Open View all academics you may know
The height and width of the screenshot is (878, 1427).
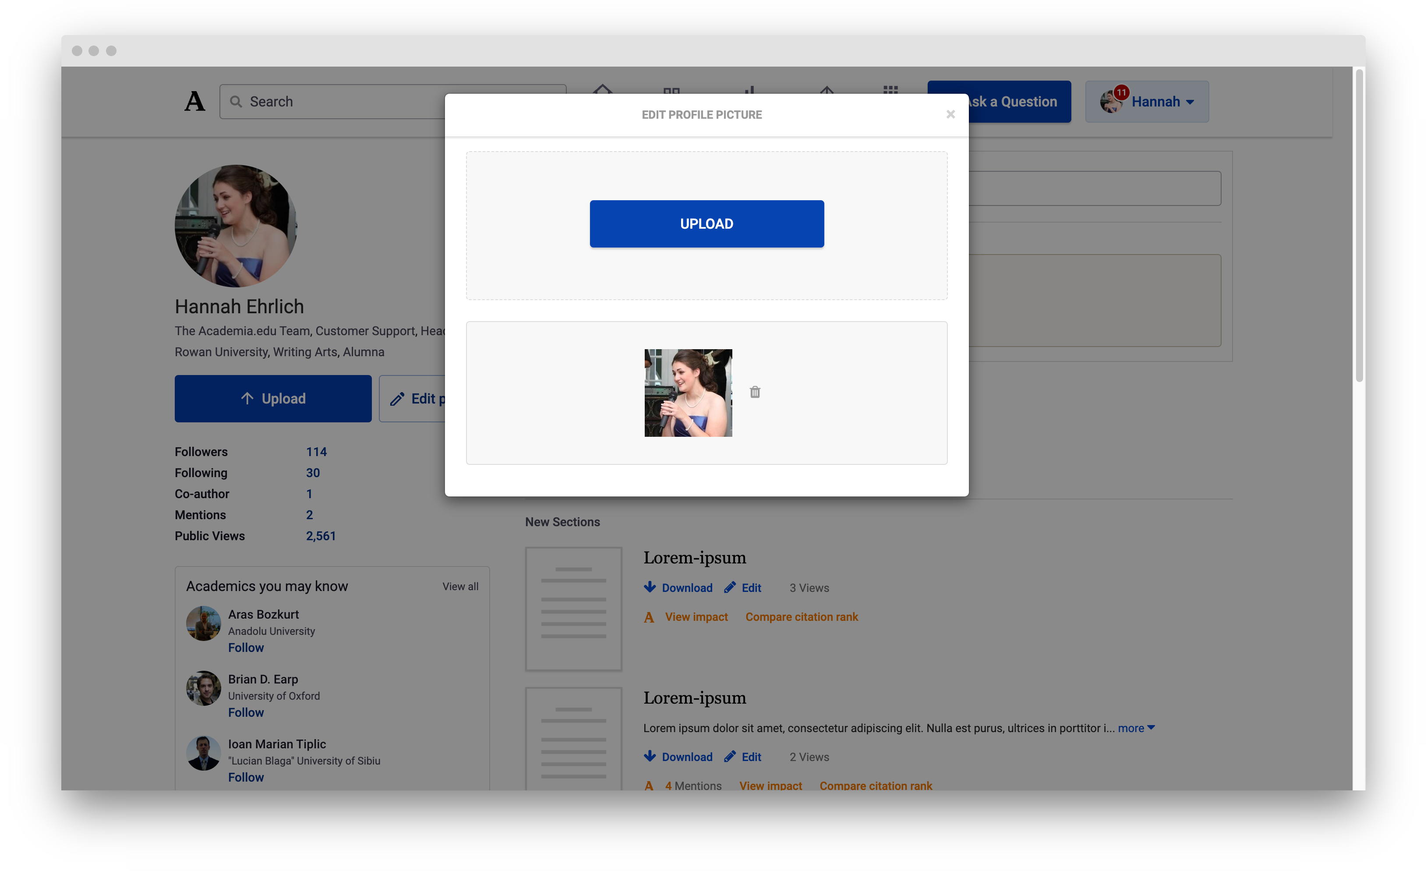(460, 586)
